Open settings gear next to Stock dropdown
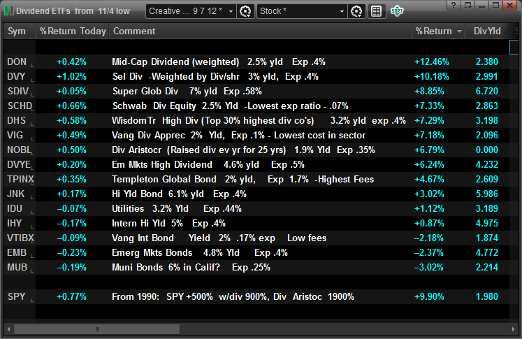This screenshot has width=522, height=339. [356, 11]
